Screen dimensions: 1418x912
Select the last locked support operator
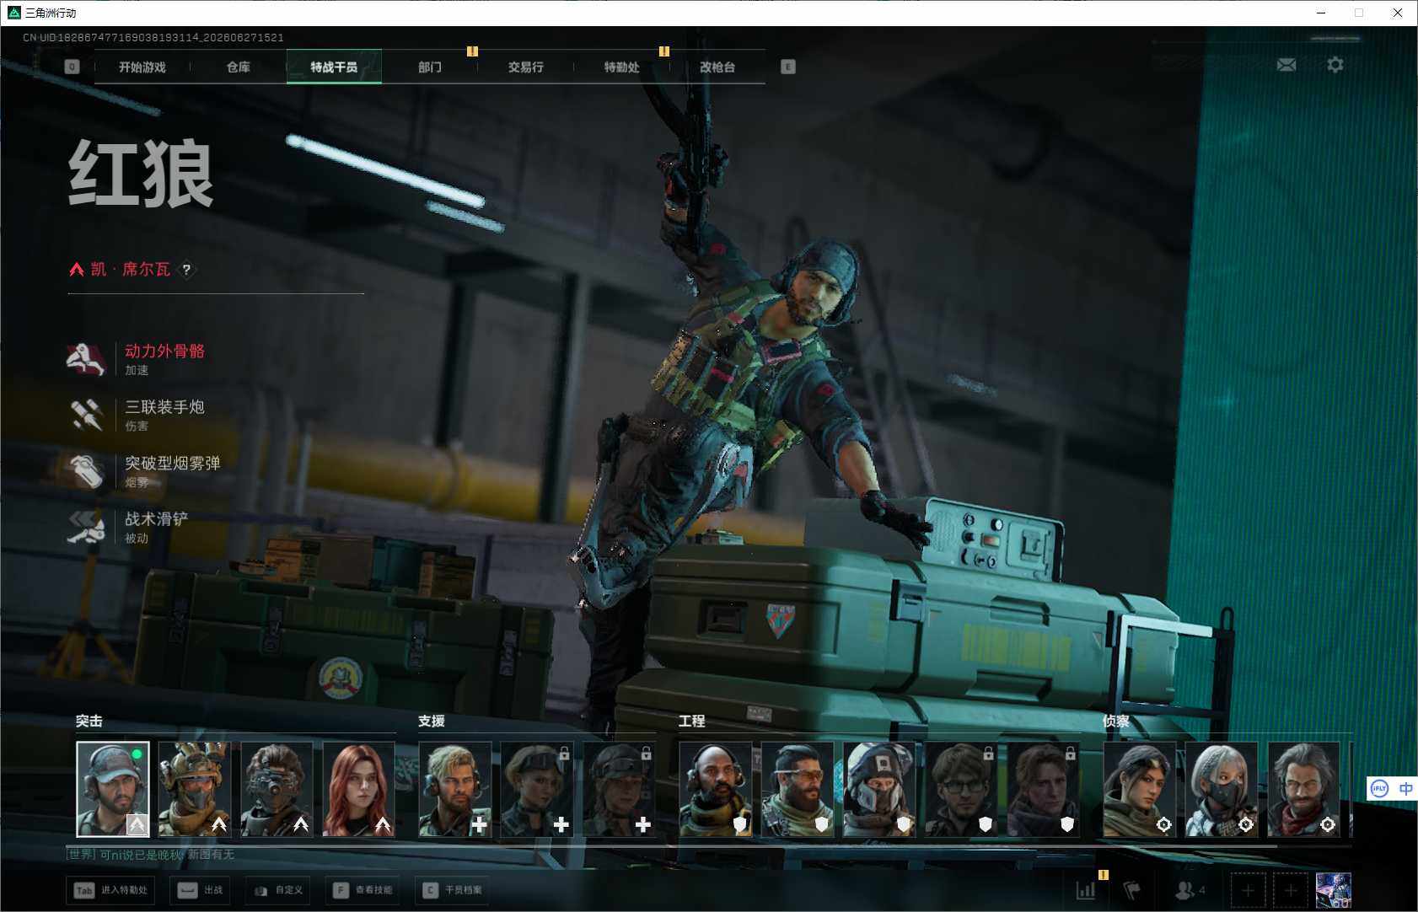pyautogui.click(x=619, y=789)
